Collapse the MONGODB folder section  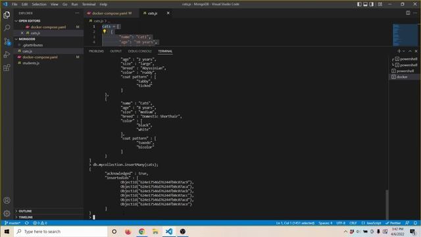48,39
